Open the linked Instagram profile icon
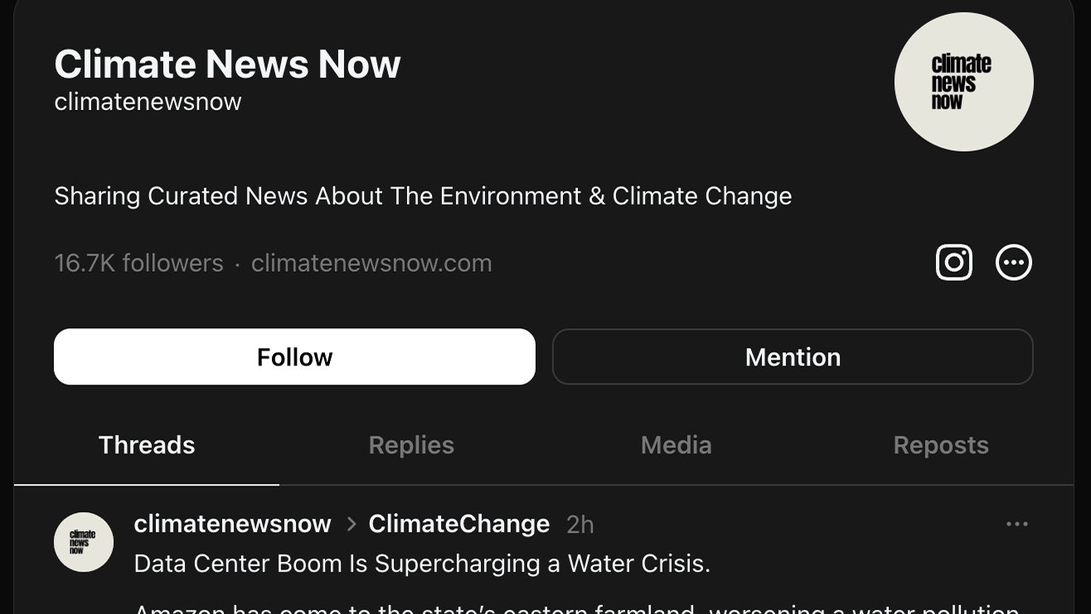 [953, 263]
